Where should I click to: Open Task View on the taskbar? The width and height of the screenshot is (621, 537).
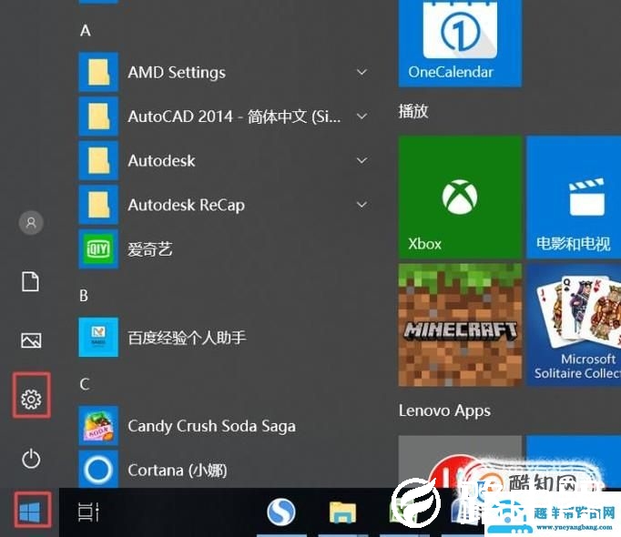(x=88, y=512)
